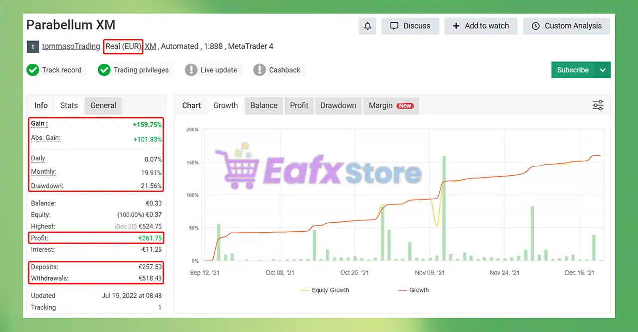This screenshot has width=638, height=332.
Task: Click the €257.50 deposits value
Action: click(150, 267)
